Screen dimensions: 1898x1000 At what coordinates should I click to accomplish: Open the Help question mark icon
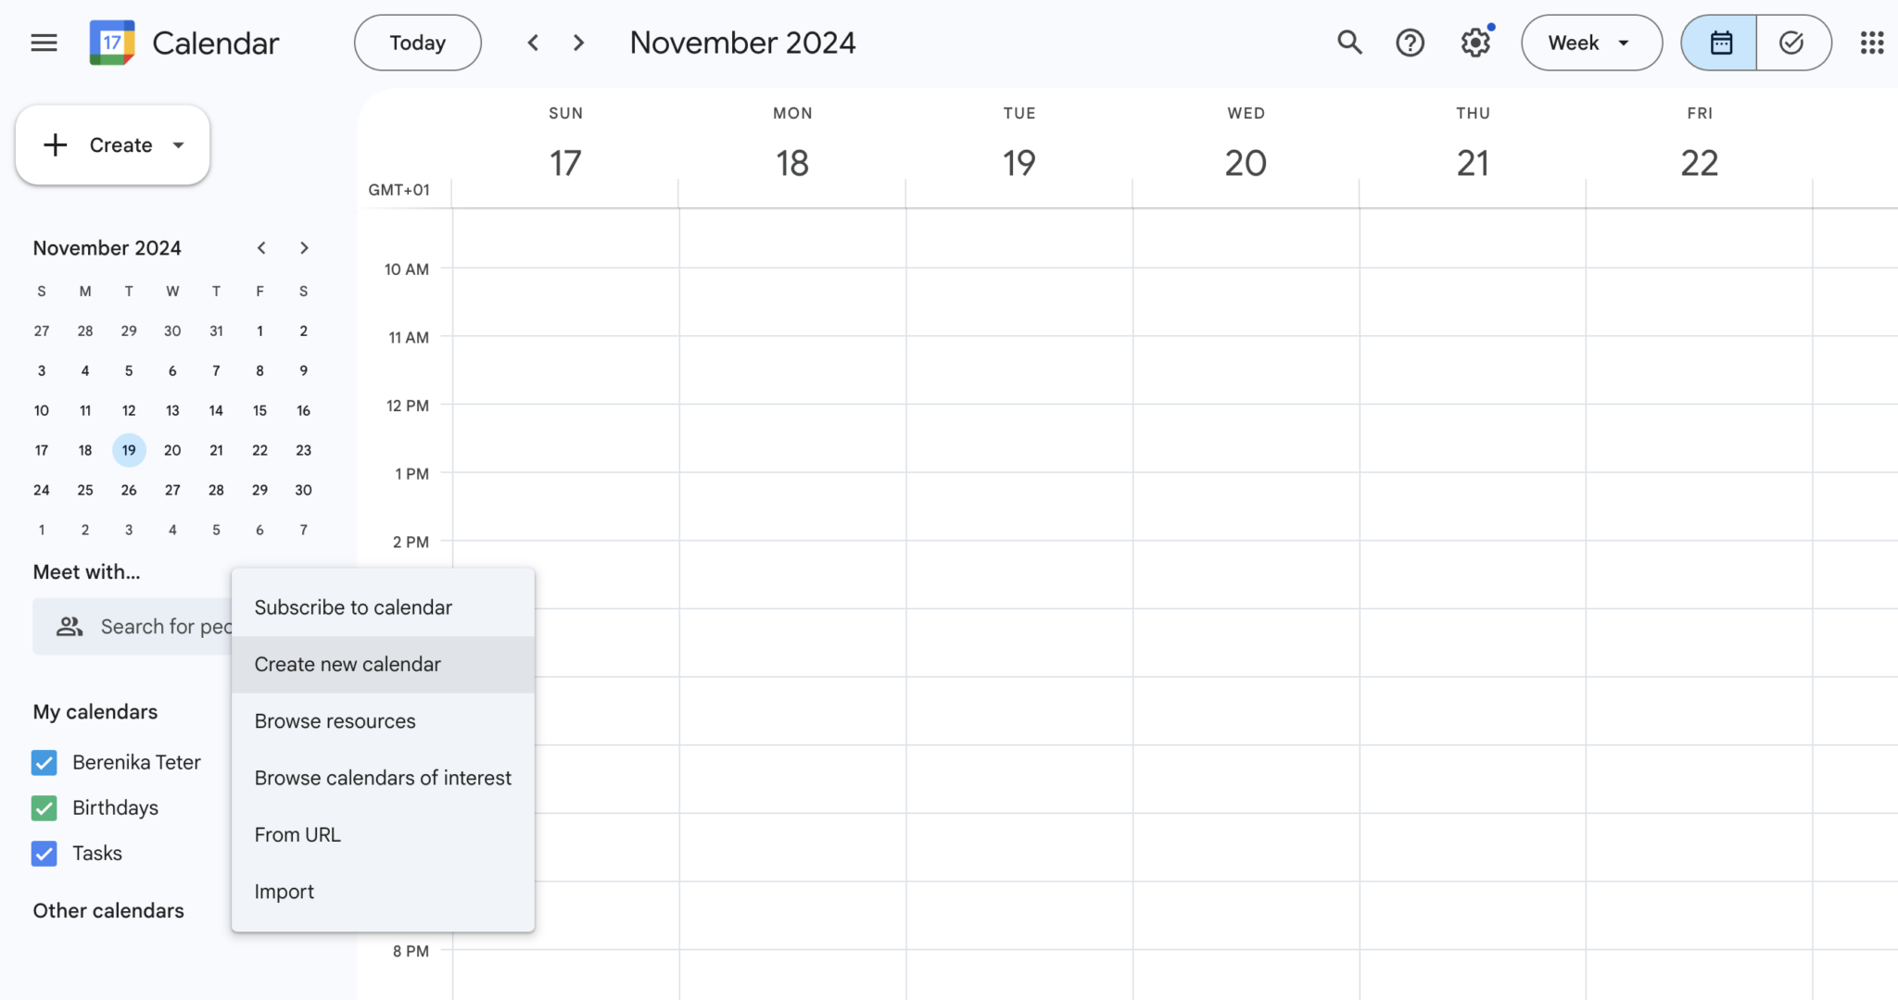tap(1410, 43)
